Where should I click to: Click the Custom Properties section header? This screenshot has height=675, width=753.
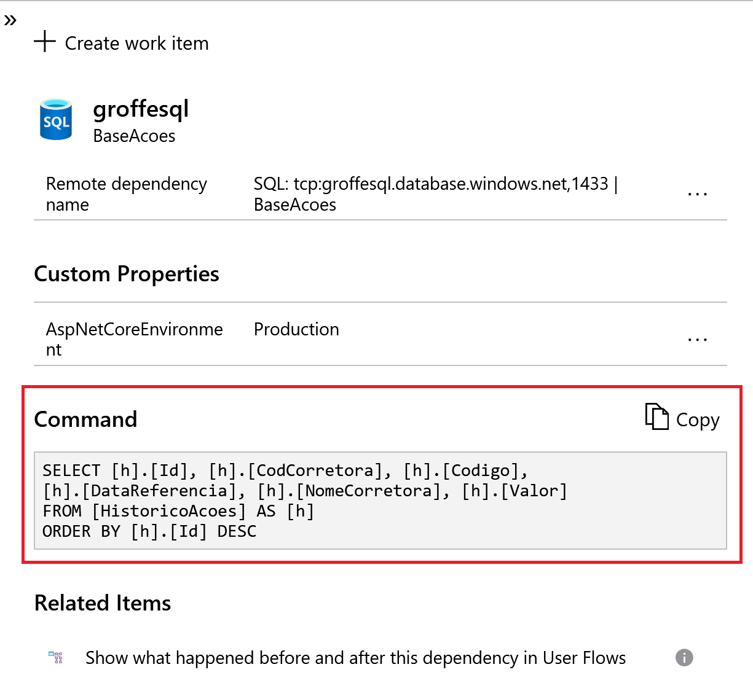coord(127,274)
